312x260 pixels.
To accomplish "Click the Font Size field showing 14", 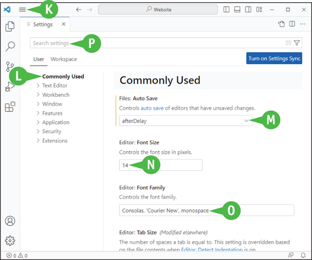I will click(x=161, y=165).
